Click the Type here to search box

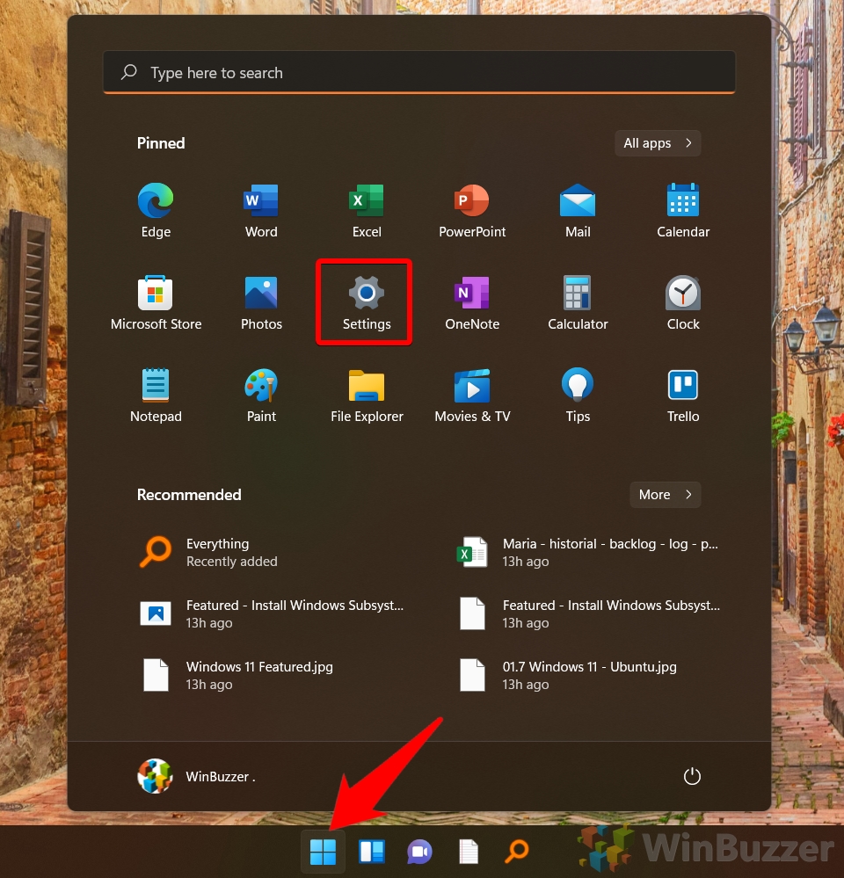418,72
